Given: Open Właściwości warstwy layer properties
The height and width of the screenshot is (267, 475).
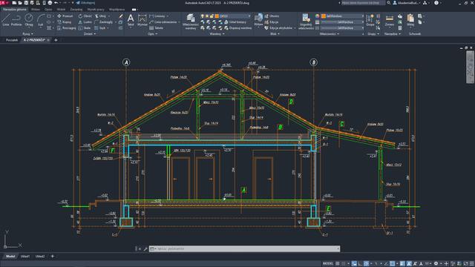Looking at the screenshot, I should tap(191, 22).
